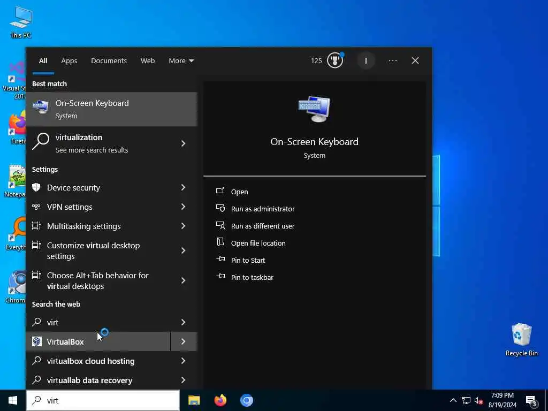Click the VPN settings icon
Viewport: 548px width, 411px height.
click(x=36, y=207)
